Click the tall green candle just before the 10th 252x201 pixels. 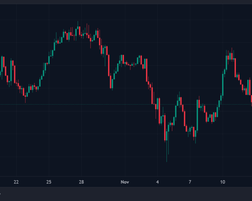[x=223, y=84]
